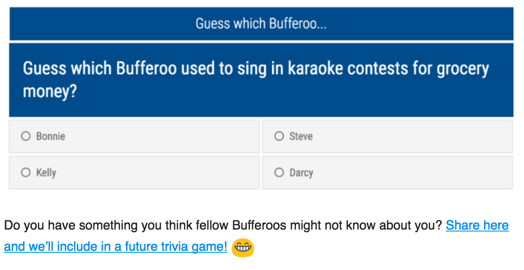Click the 'Guess which Bufferoo...' header bar
This screenshot has width=524, height=270.
(261, 24)
